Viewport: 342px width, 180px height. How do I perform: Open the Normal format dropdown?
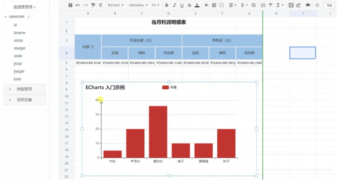pyautogui.click(x=116, y=5)
